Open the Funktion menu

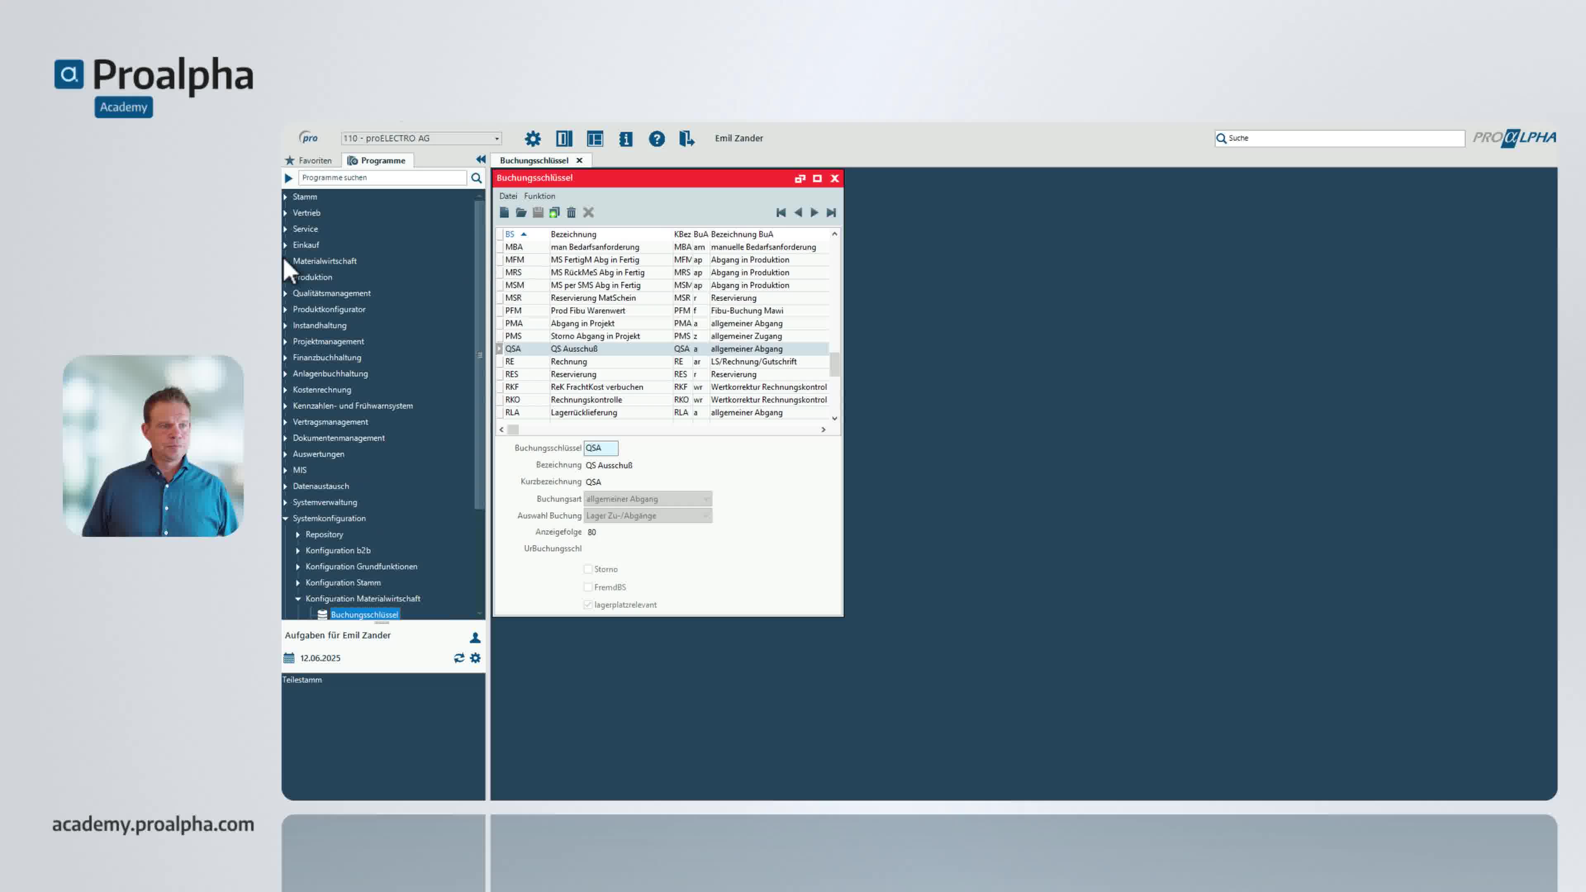pos(539,196)
